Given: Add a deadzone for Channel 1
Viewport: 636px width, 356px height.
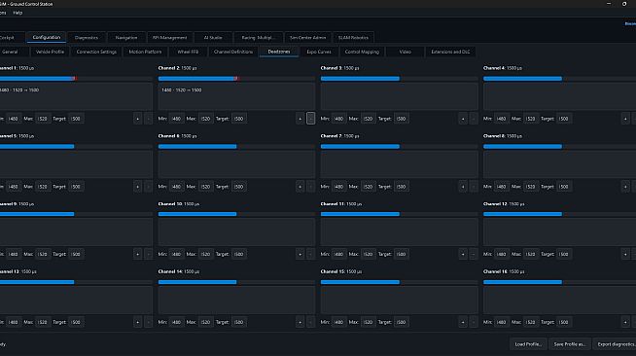Looking at the screenshot, I should click(x=137, y=119).
